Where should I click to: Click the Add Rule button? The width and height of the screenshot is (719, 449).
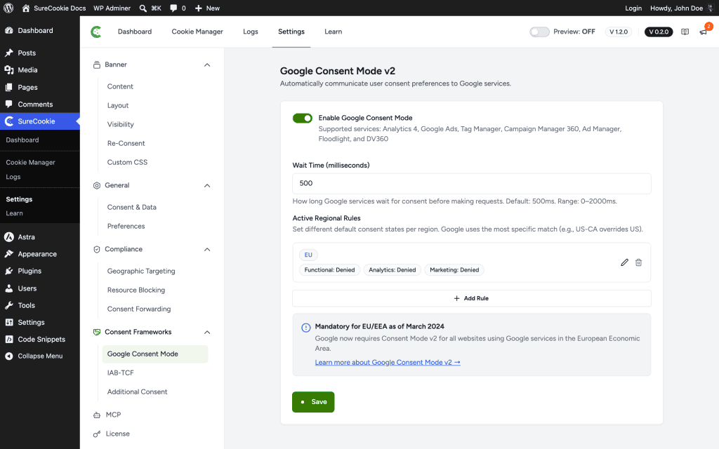(x=471, y=298)
